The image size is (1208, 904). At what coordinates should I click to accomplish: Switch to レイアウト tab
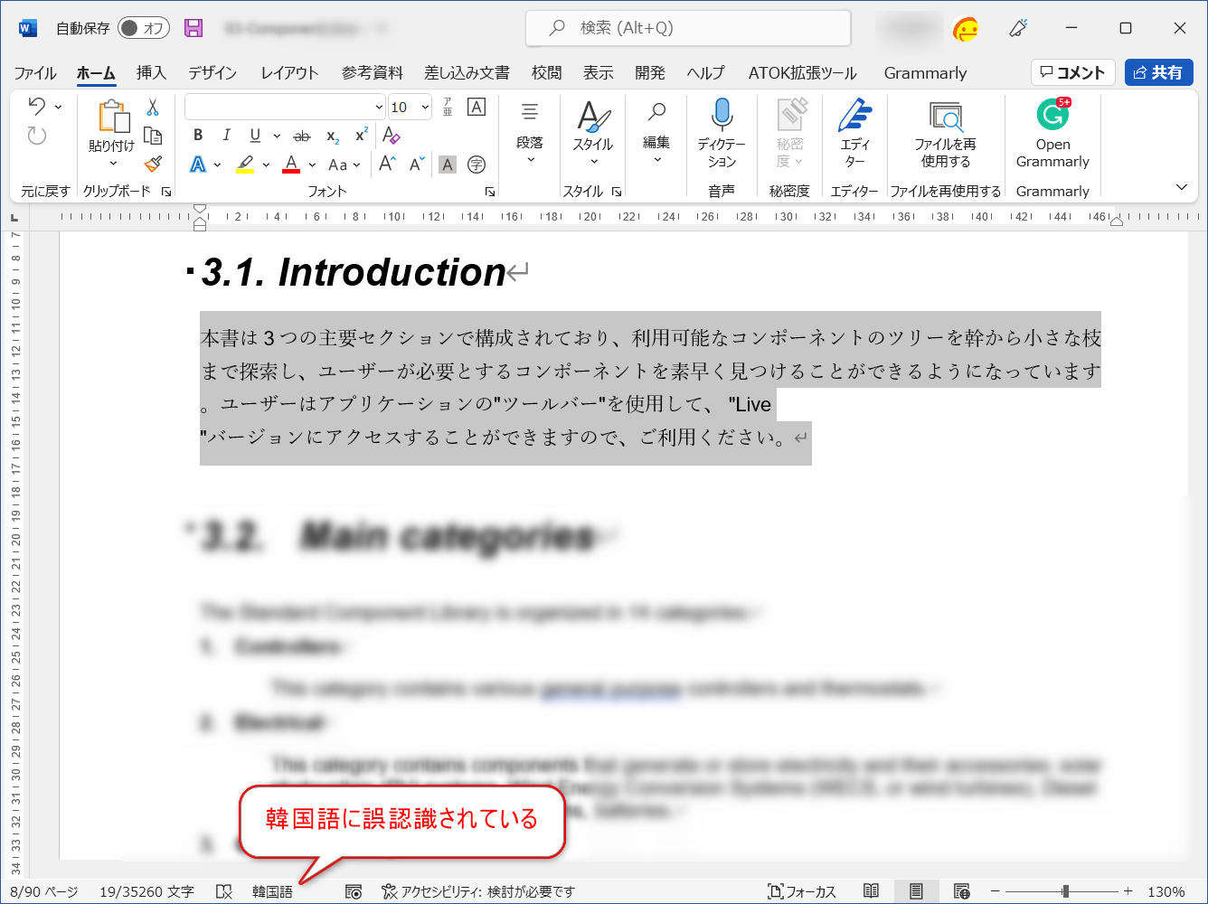289,73
